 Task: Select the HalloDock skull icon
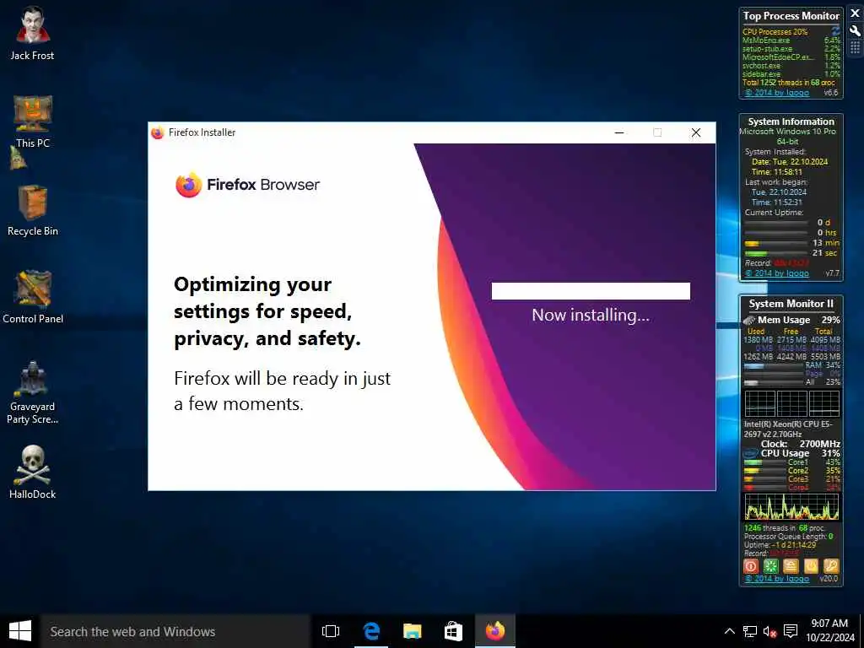pyautogui.click(x=33, y=472)
